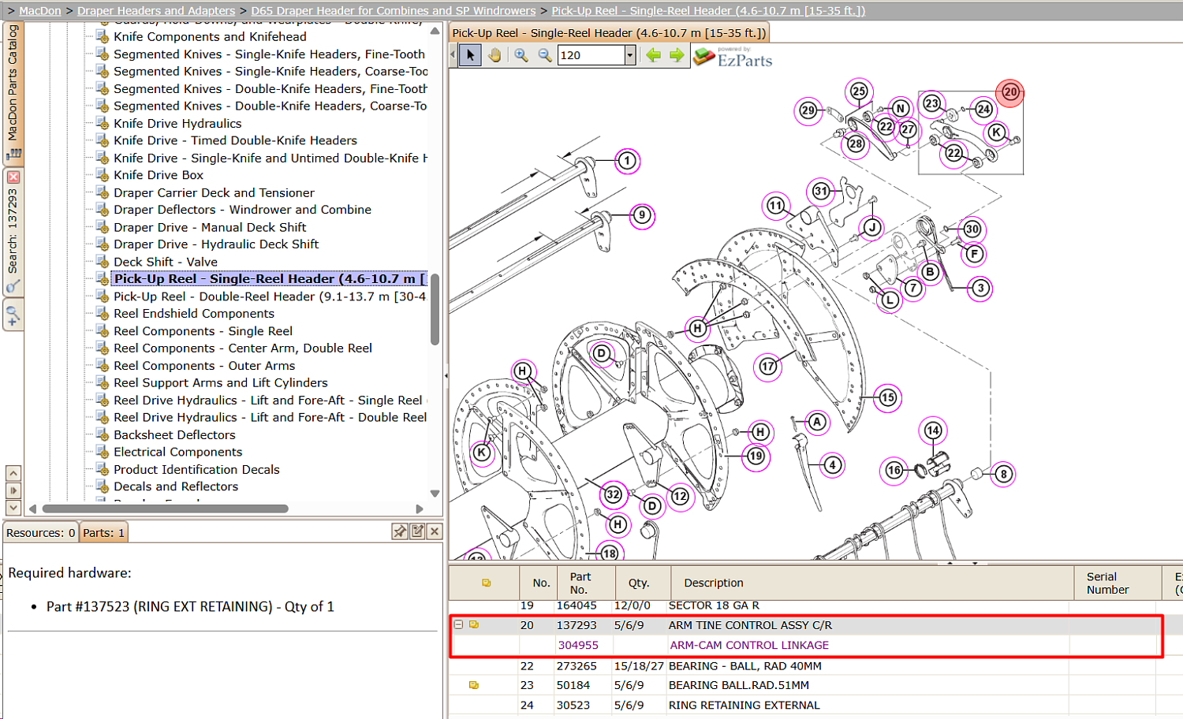The width and height of the screenshot is (1183, 719).
Task: Click the sidebar up chevron button
Action: [13, 473]
